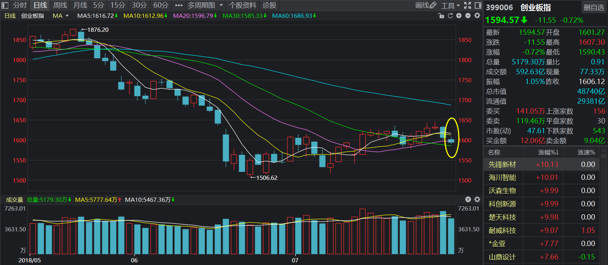Viewport: 608px width, 265px height.
Task: Switch to 分时 intraday tab
Action: tap(20, 5)
